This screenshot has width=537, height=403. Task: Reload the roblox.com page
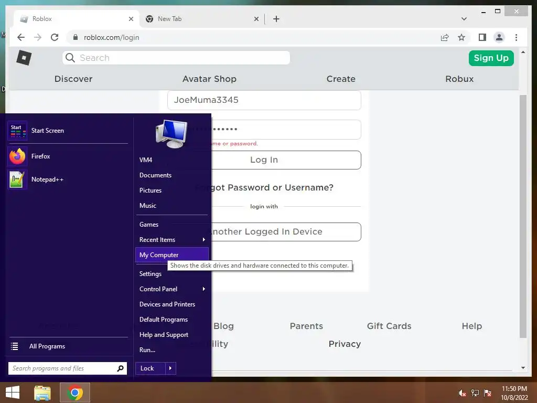pyautogui.click(x=55, y=37)
